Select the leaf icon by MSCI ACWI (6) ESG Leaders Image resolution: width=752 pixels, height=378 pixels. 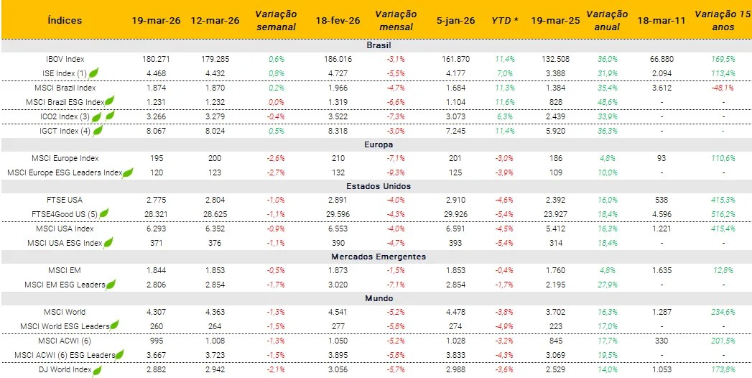point(119,354)
